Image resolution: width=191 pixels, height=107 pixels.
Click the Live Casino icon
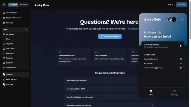point(4,49)
